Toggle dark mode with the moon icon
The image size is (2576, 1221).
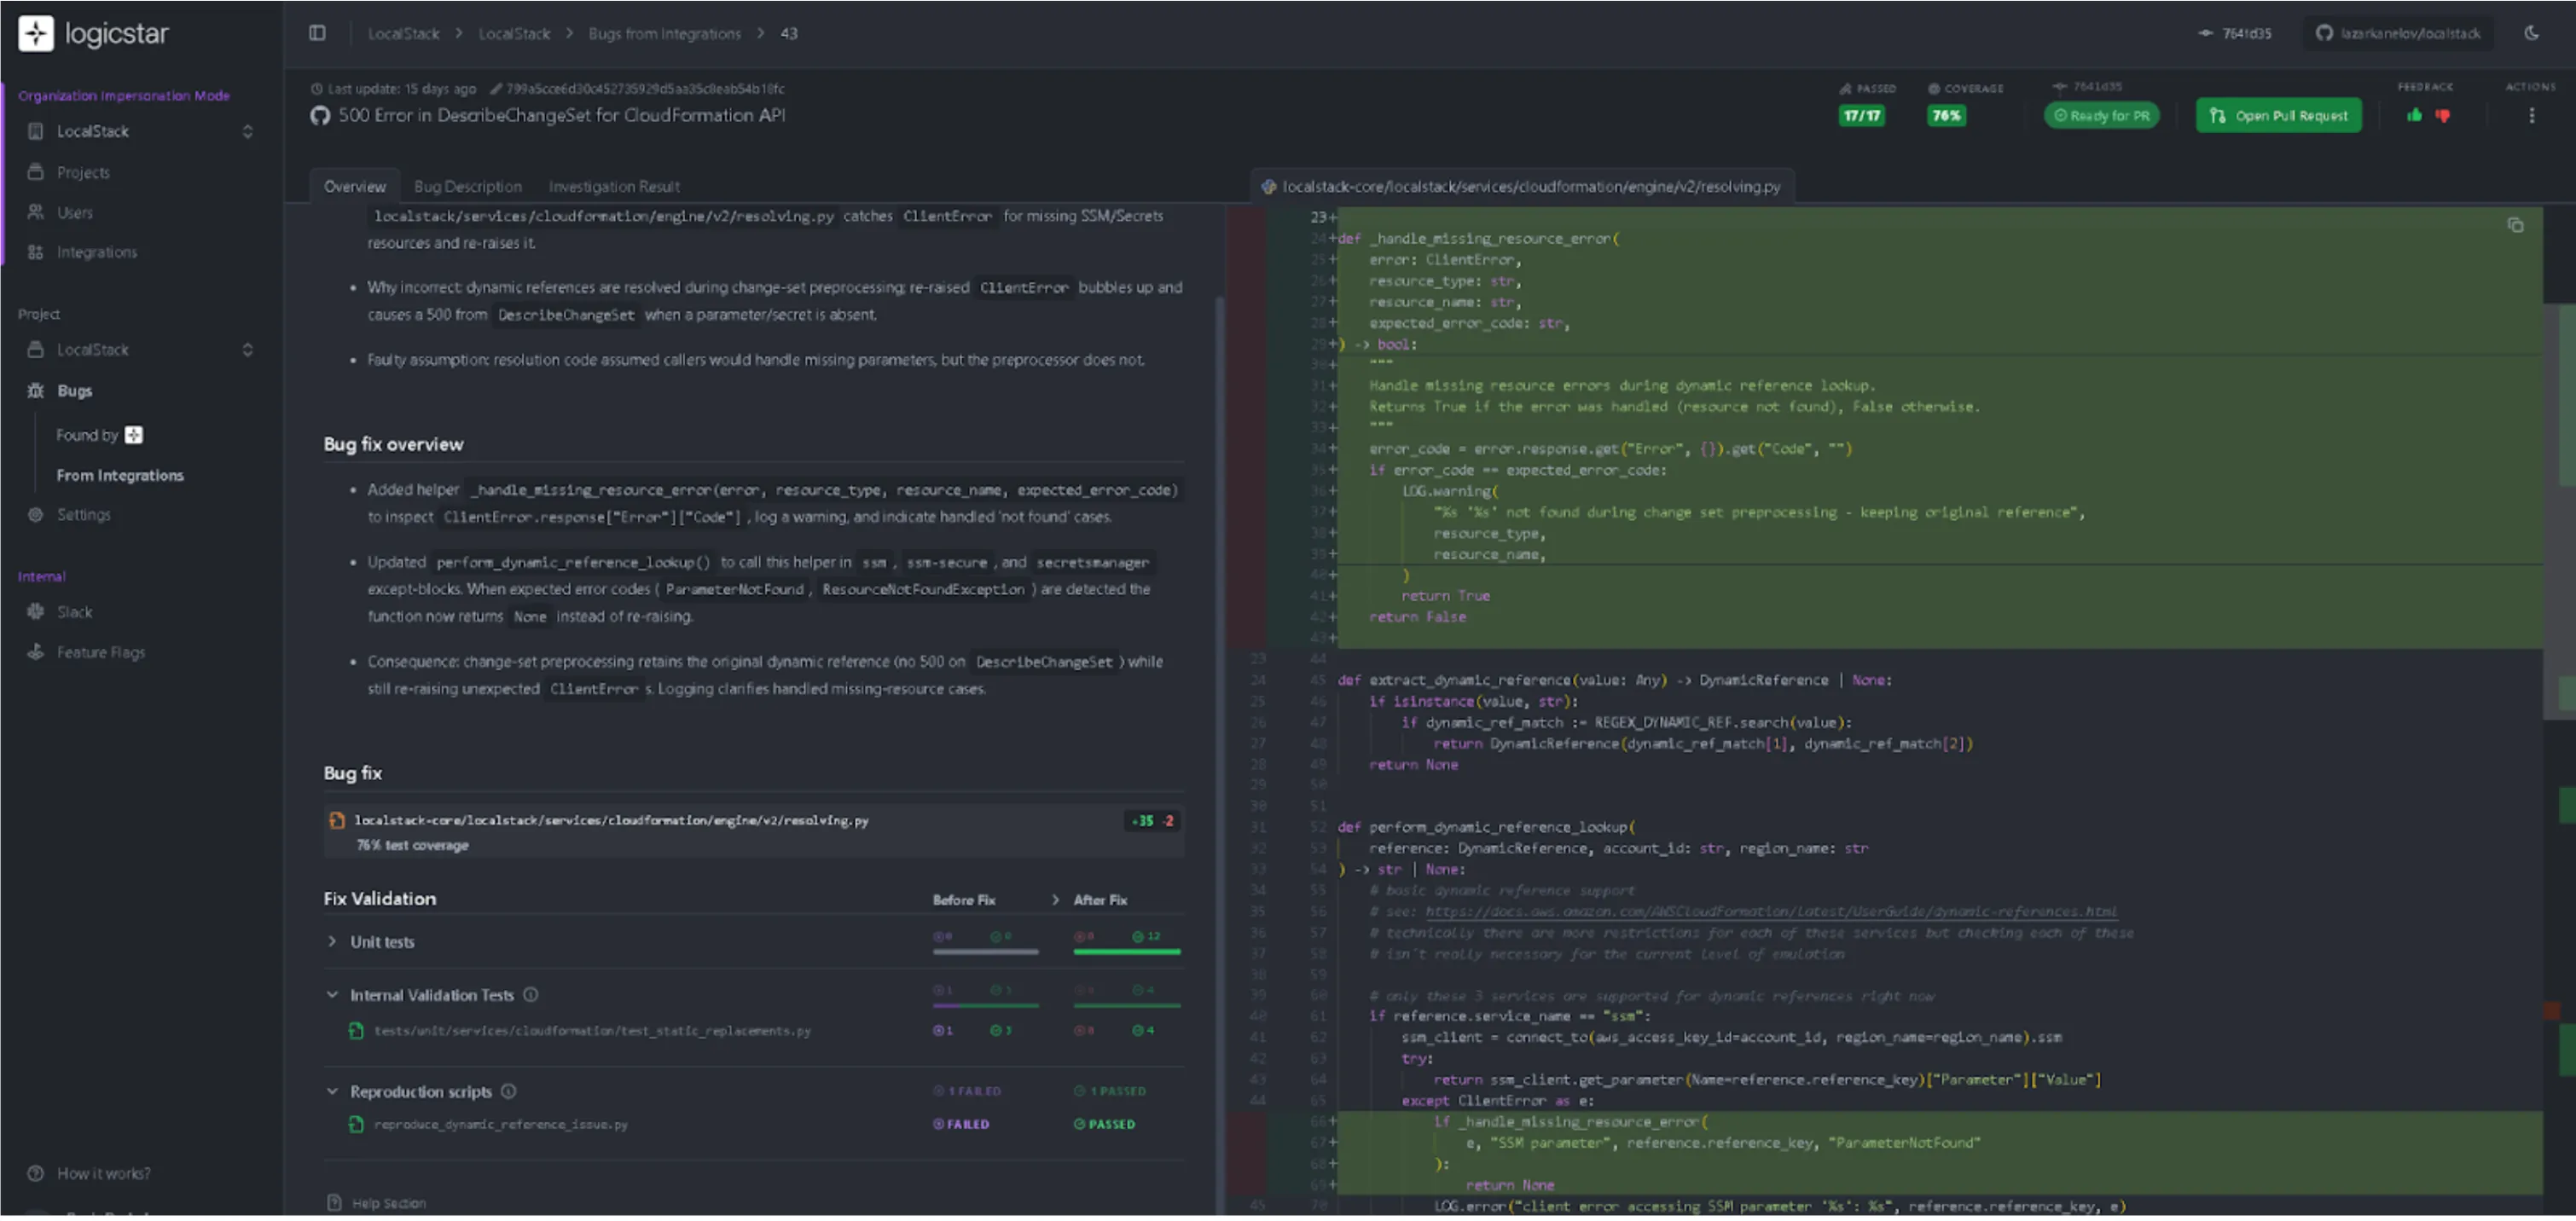click(x=2532, y=32)
